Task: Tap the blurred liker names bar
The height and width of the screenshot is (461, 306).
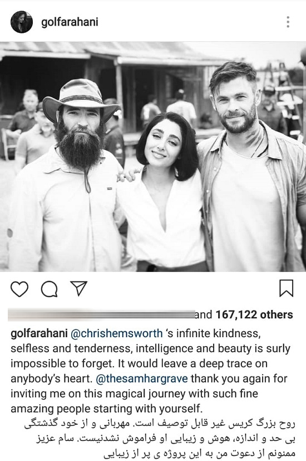Action: [x=101, y=314]
